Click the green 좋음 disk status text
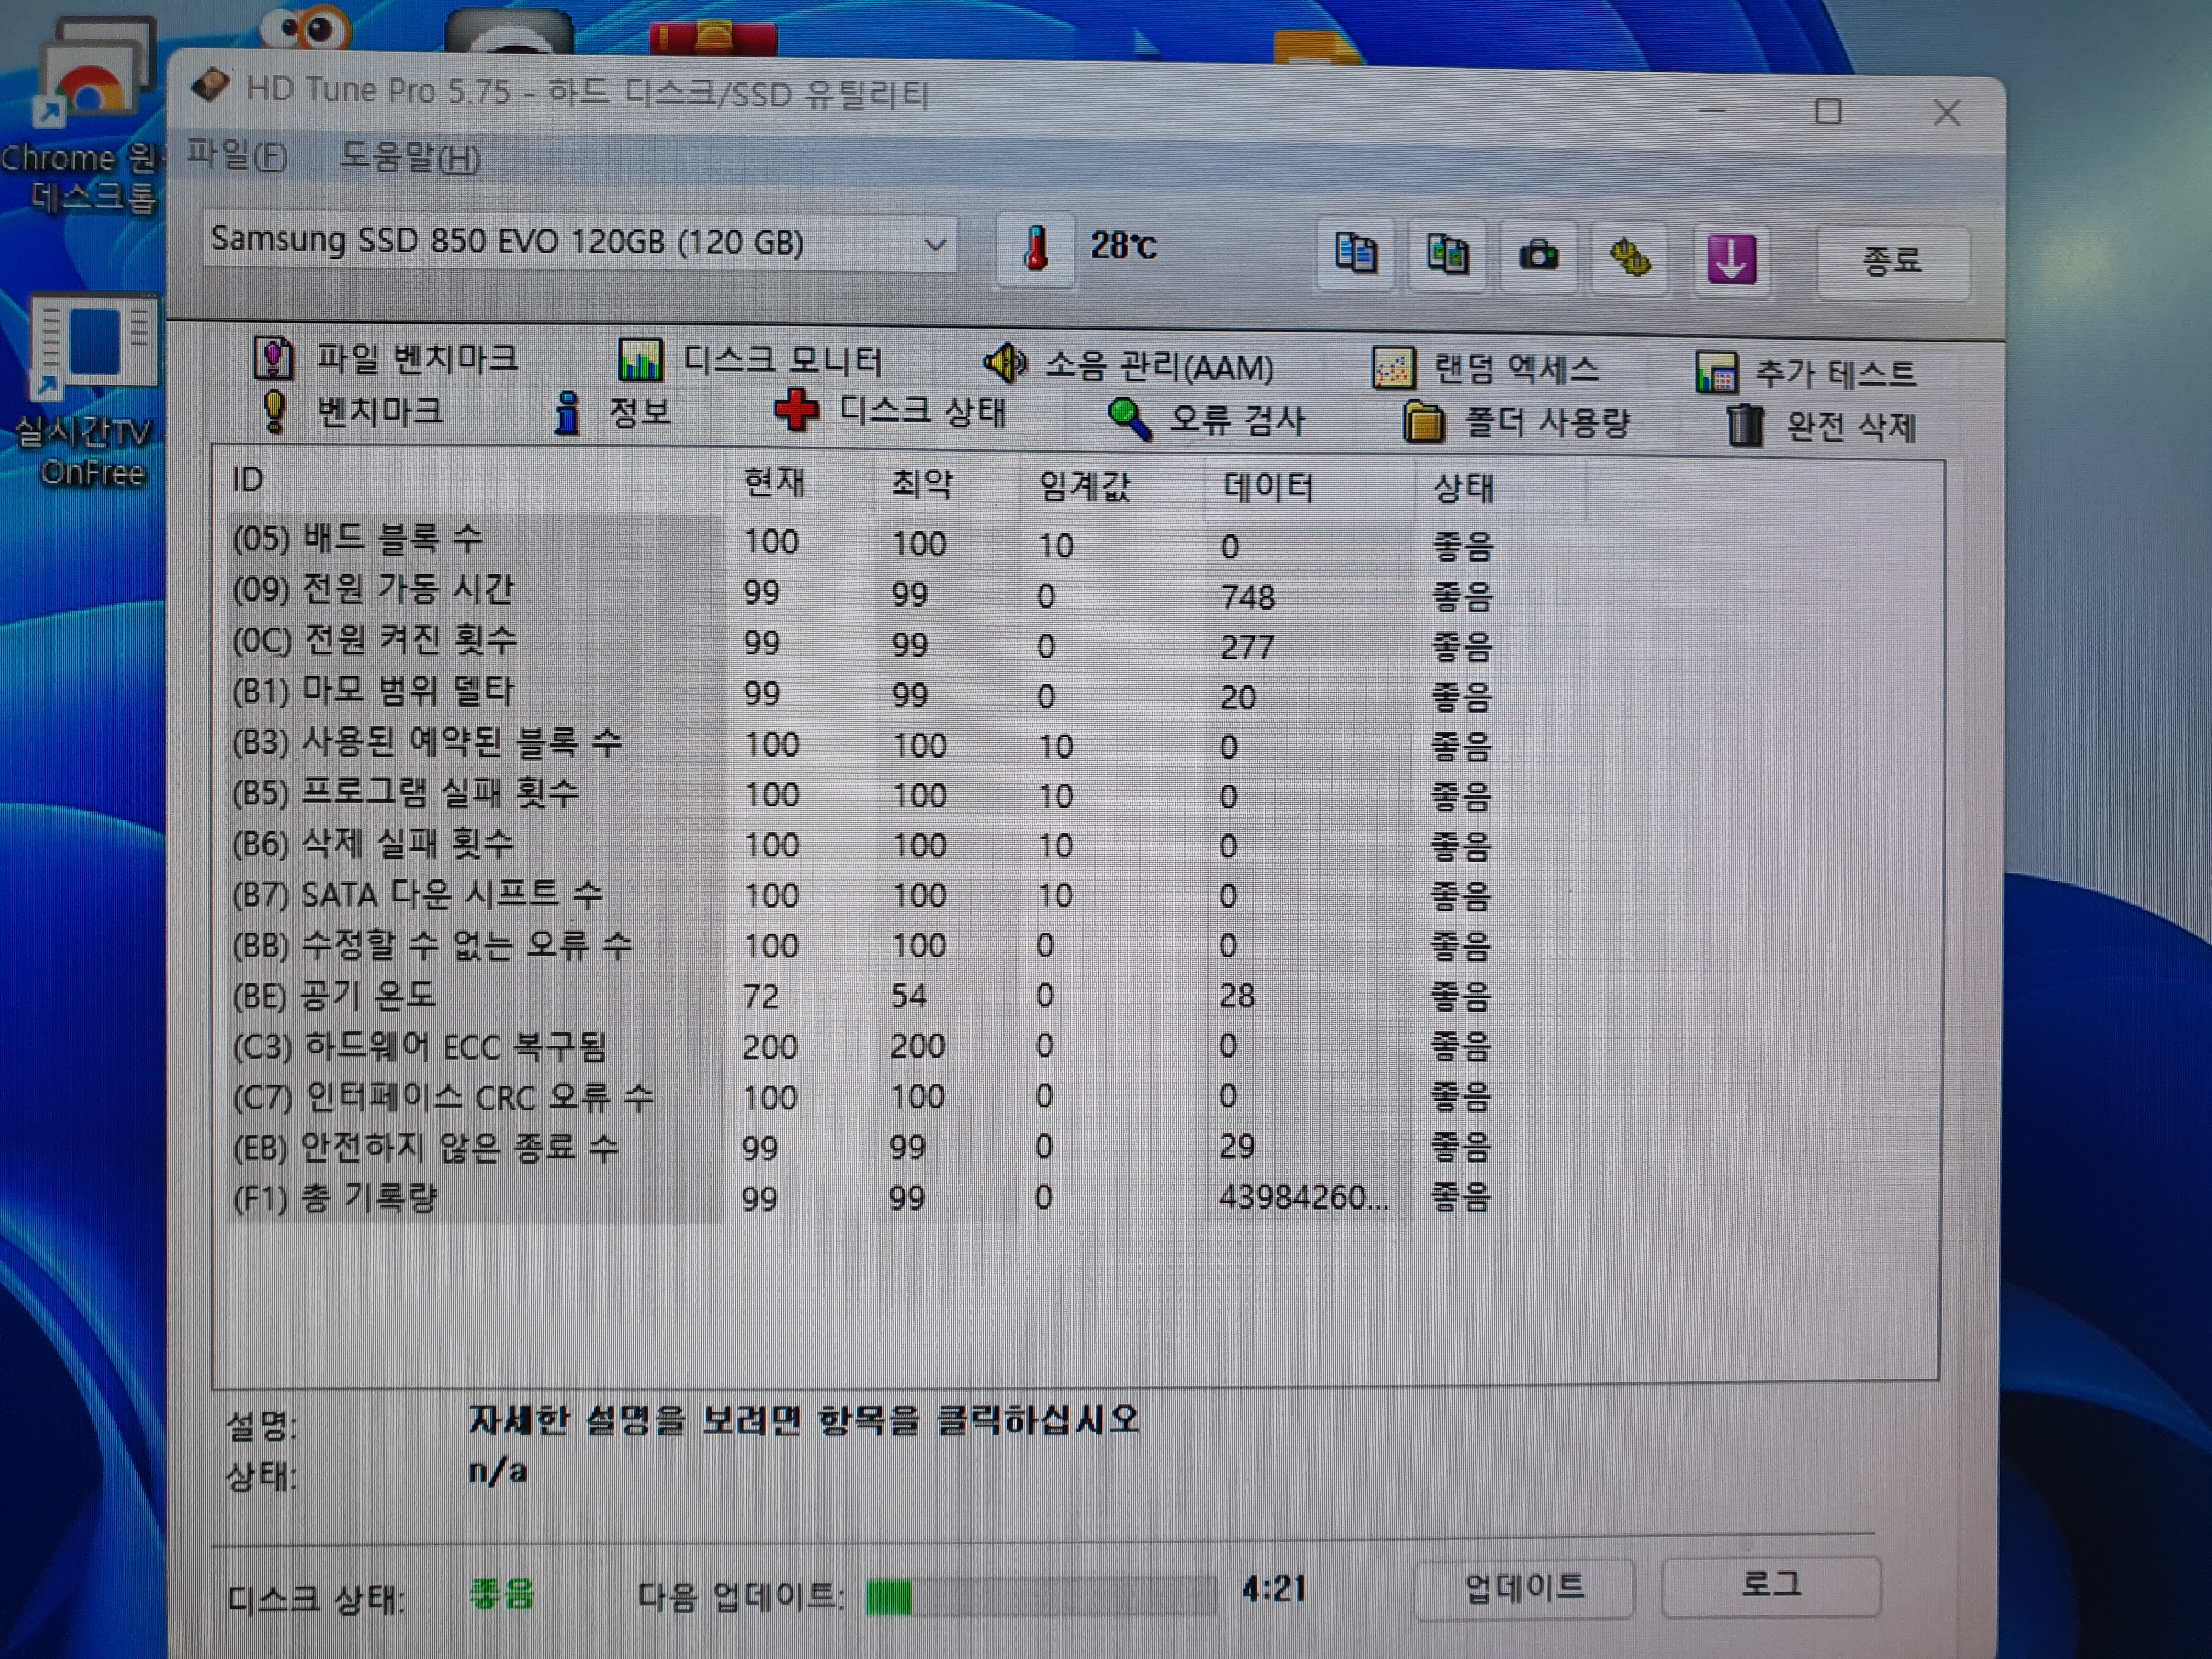Screen dimensions: 2212x1659 coord(502,1593)
